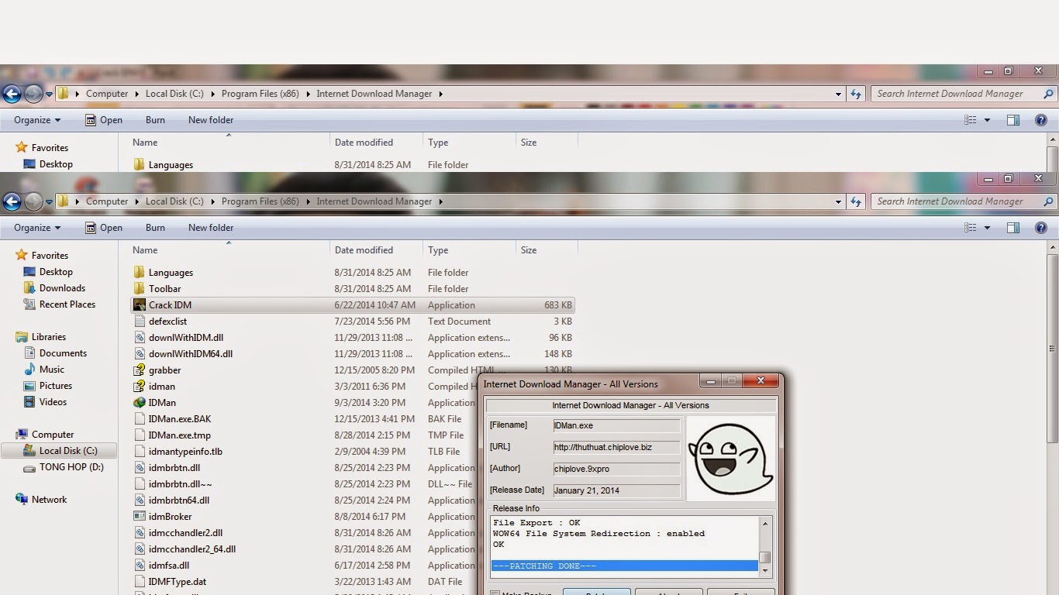Toggle the preview pane in the rear Explorer window

point(1012,120)
